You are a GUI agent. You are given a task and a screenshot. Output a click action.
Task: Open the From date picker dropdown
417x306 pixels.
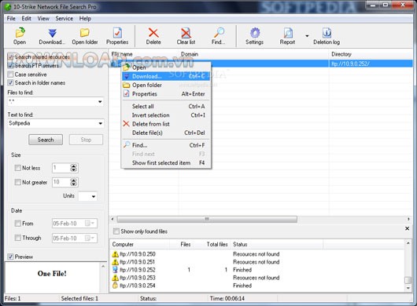pos(92,224)
